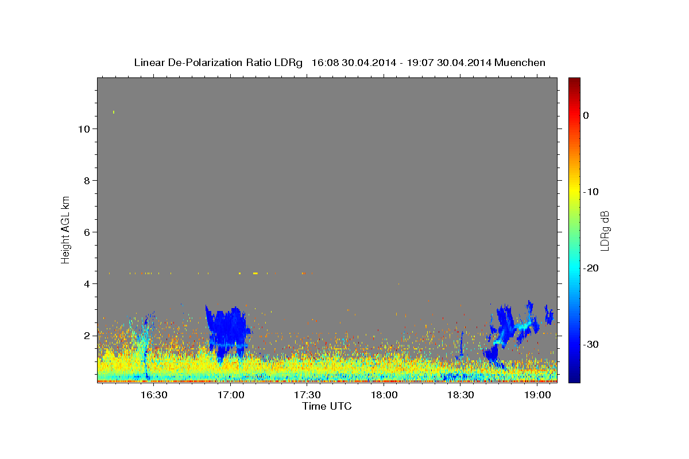Click the plot title 'Linear De-Polarization Ratio LDRg'
This screenshot has width=689, height=459.
[x=218, y=63]
